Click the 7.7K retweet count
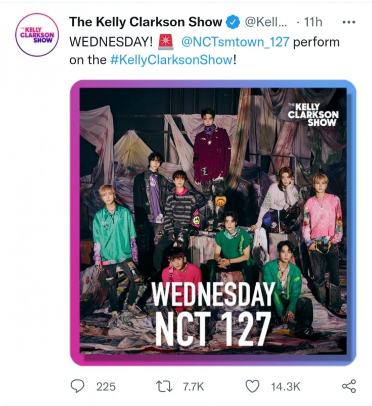Viewport: 372px width, 406px height. click(192, 387)
